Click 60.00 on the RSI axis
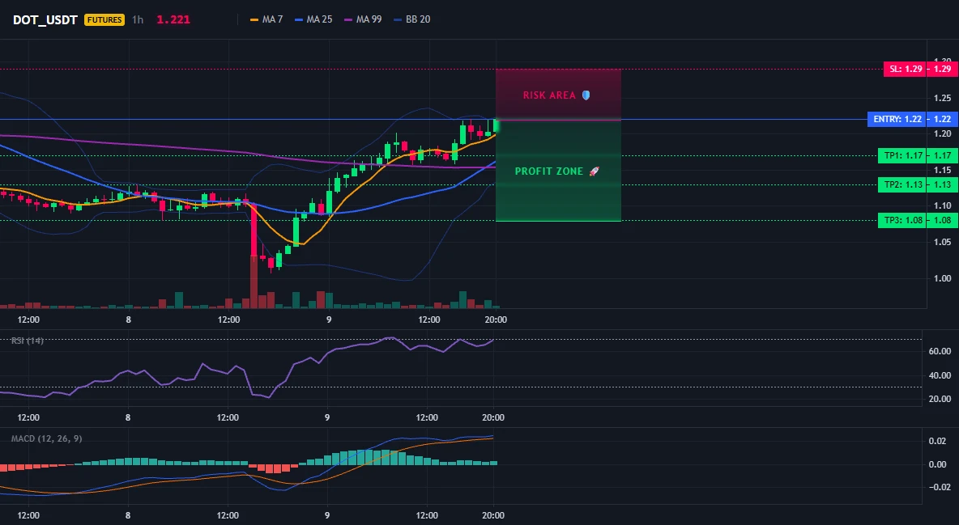 click(940, 351)
